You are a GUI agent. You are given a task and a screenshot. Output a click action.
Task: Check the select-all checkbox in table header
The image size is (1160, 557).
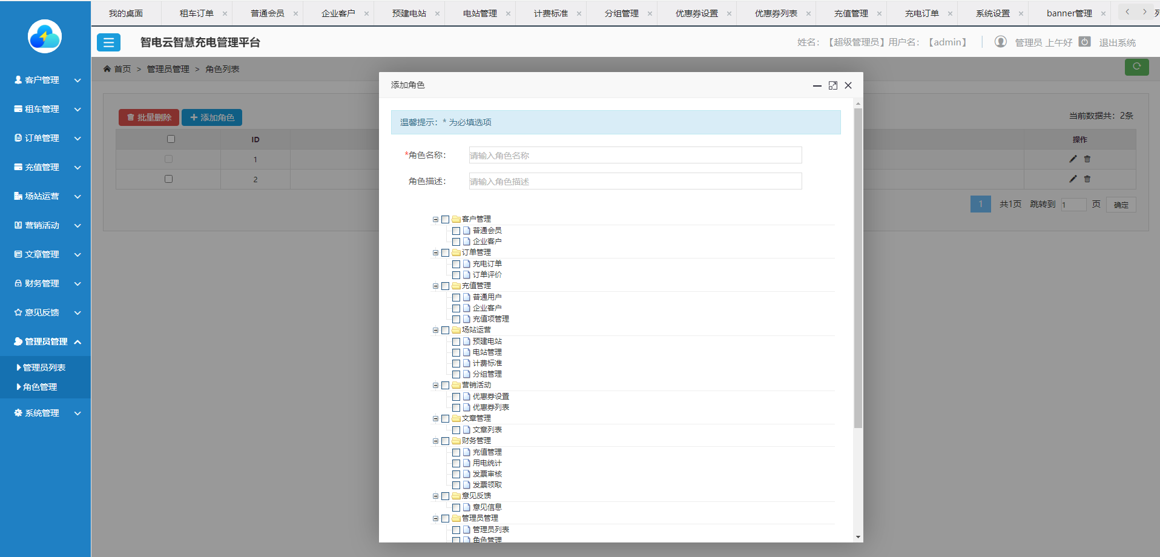tap(170, 139)
